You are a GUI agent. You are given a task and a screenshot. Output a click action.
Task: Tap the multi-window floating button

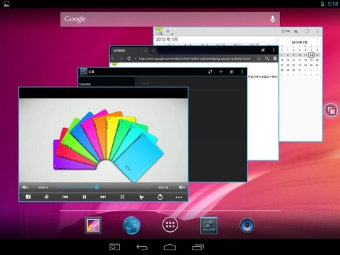[330, 110]
